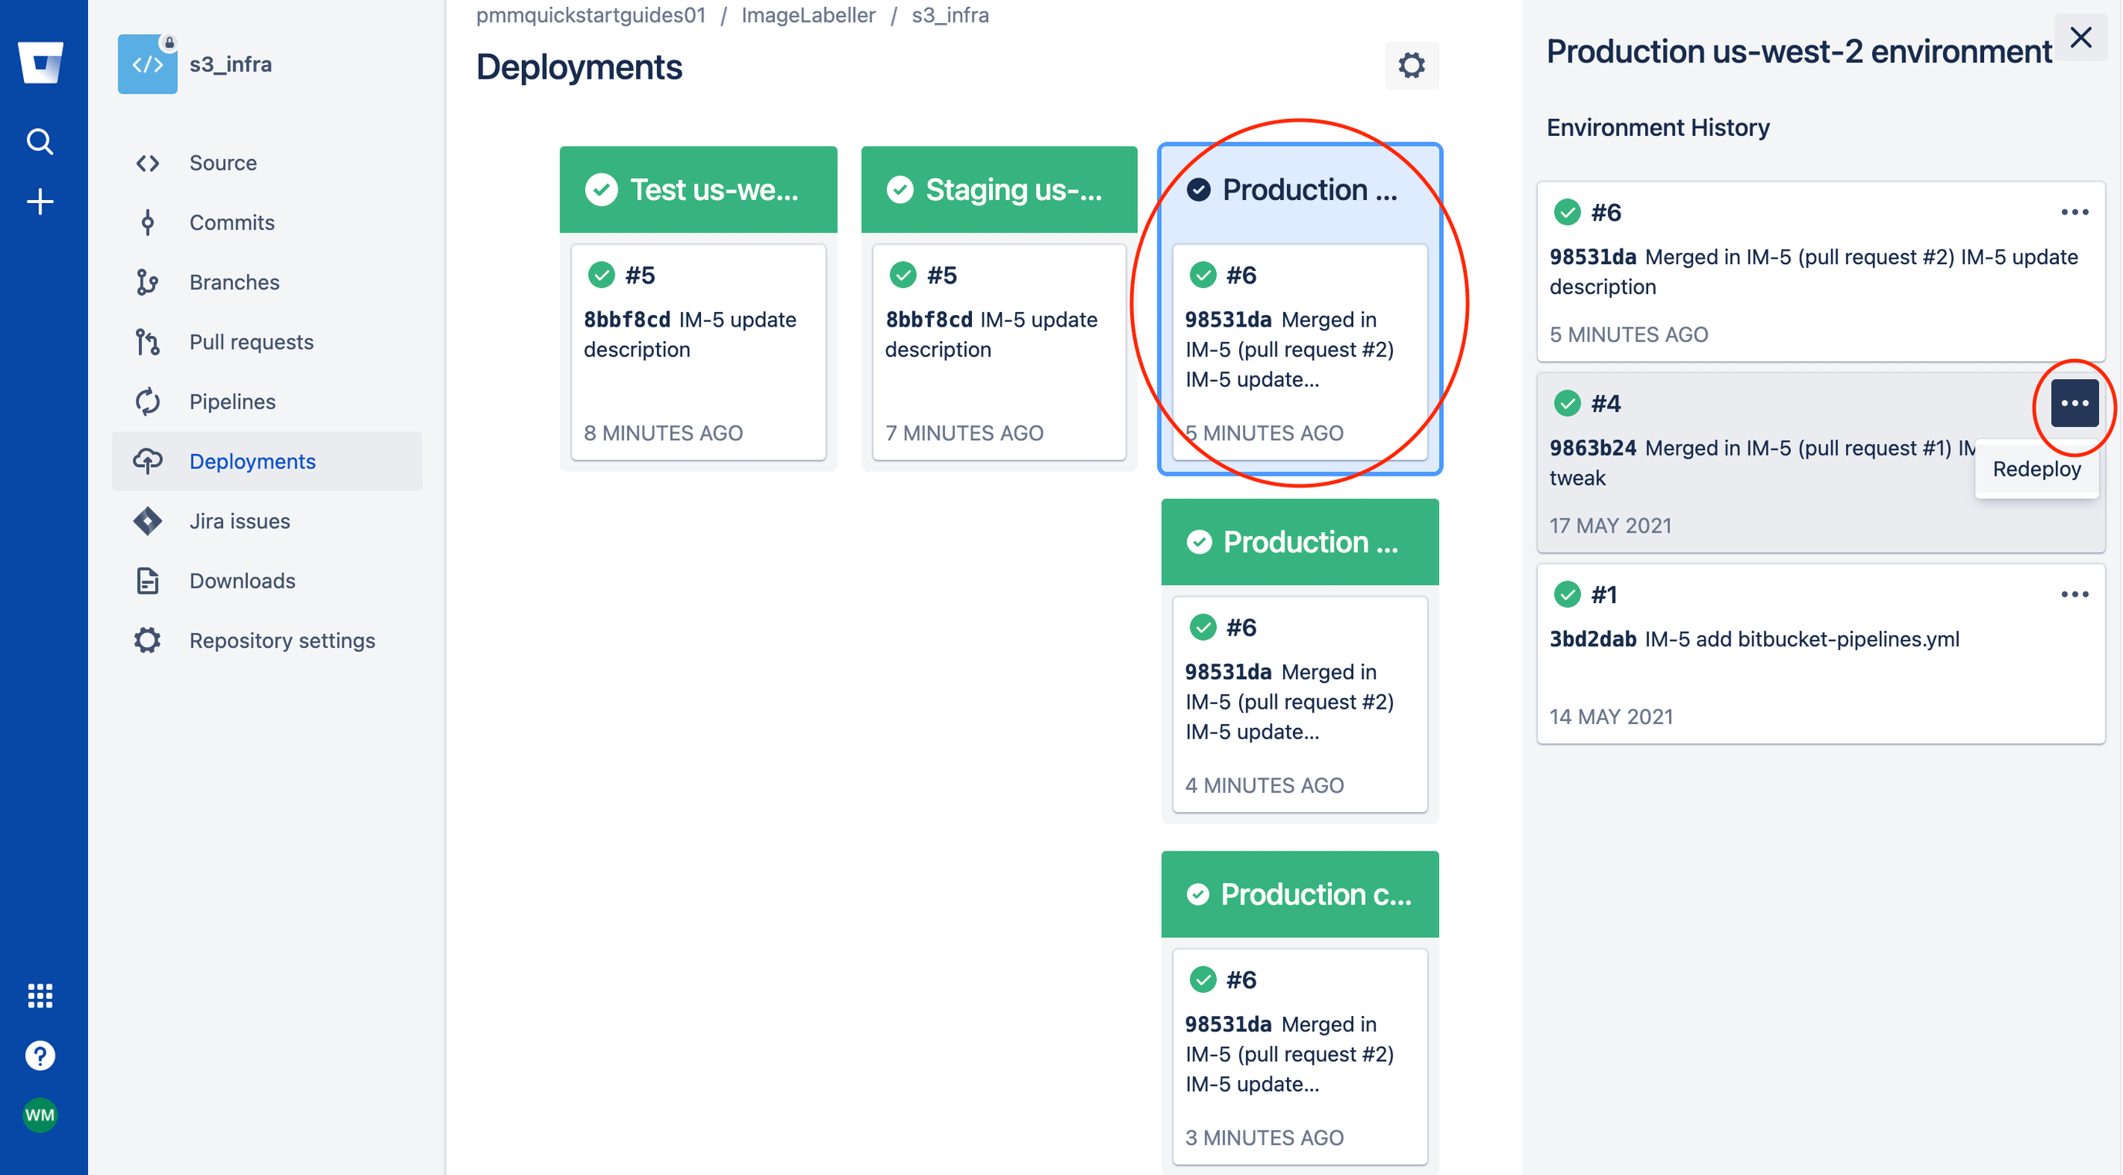The width and height of the screenshot is (2123, 1175).
Task: Click the search icon in left sidebar
Action: (39, 142)
